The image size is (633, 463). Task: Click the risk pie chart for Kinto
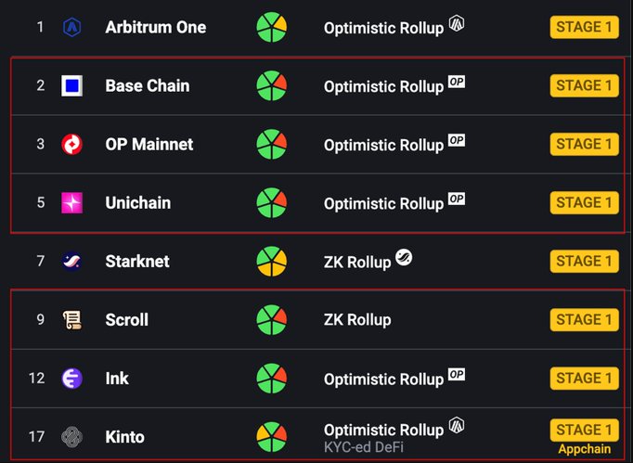click(272, 436)
